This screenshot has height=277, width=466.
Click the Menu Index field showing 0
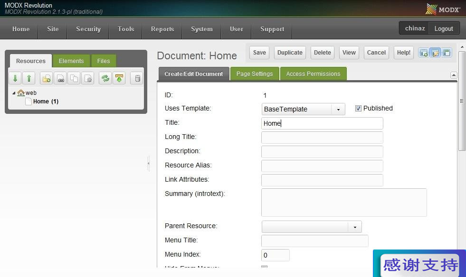[276, 255]
